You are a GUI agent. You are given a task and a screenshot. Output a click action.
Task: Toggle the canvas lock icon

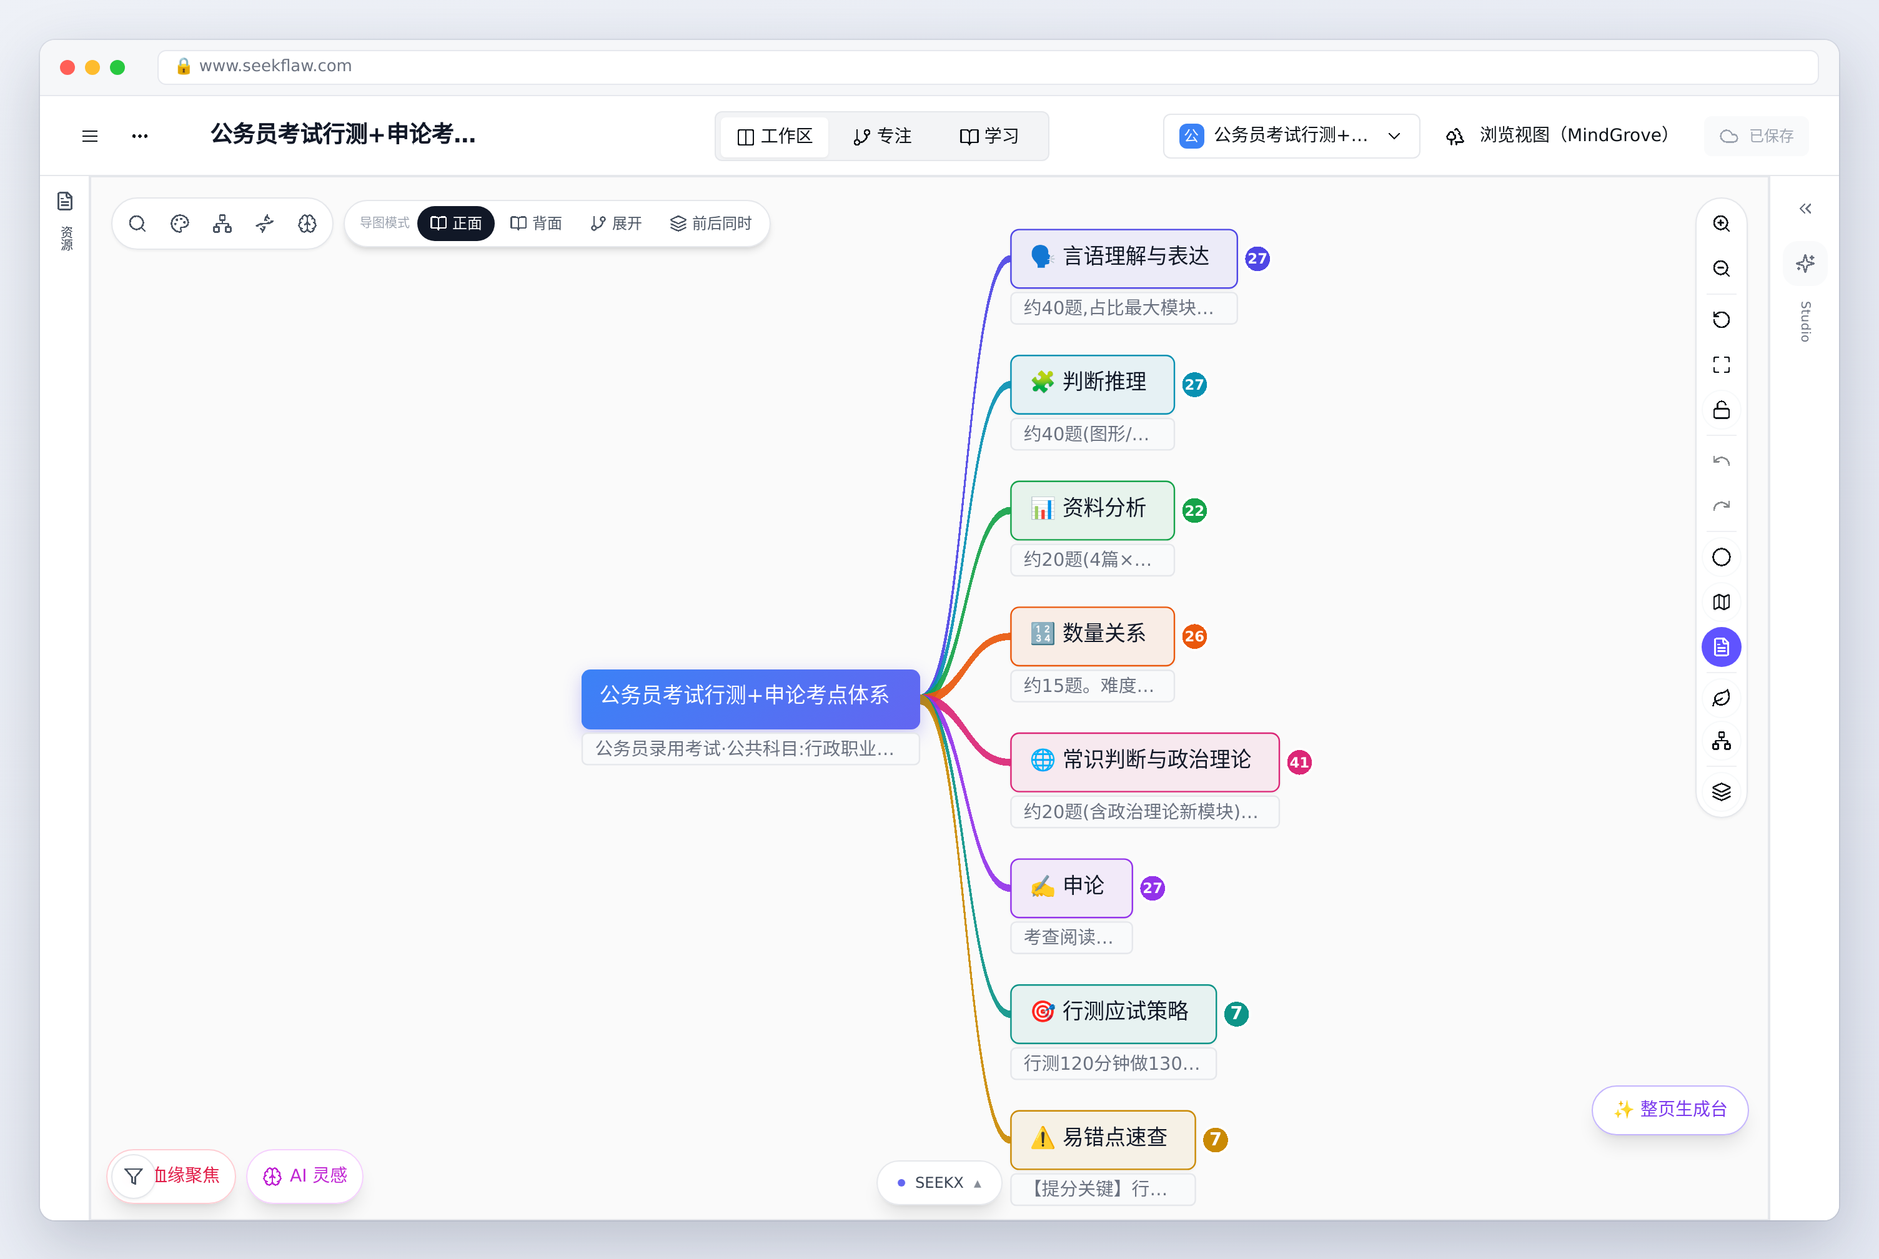point(1721,410)
